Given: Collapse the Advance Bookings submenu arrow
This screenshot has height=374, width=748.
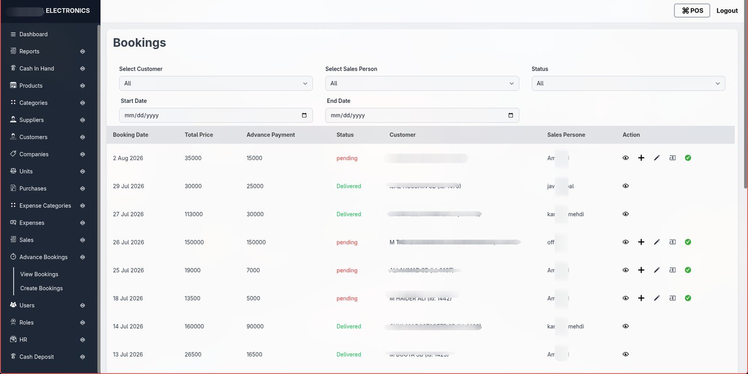Looking at the screenshot, I should pyautogui.click(x=83, y=257).
